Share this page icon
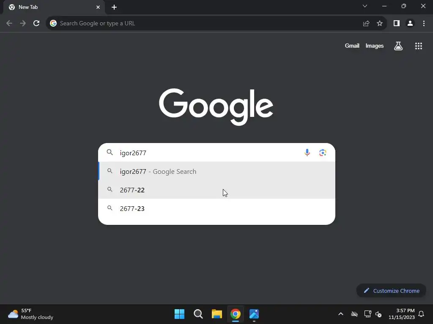Viewport: 433px width, 324px height. click(366, 24)
